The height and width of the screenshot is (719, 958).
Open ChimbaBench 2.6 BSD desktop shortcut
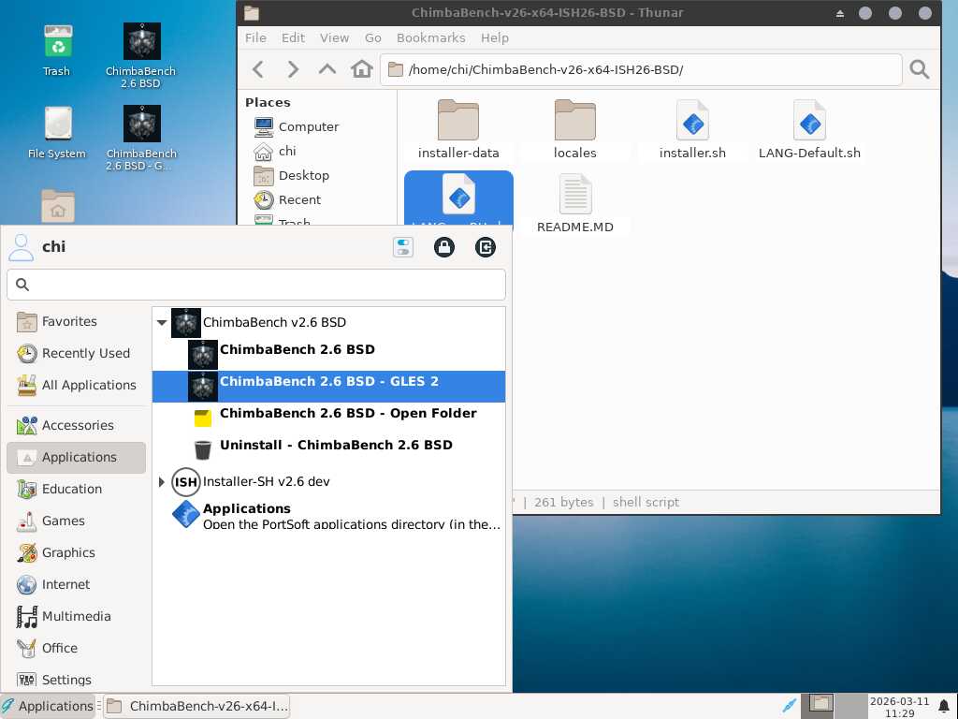tap(141, 55)
